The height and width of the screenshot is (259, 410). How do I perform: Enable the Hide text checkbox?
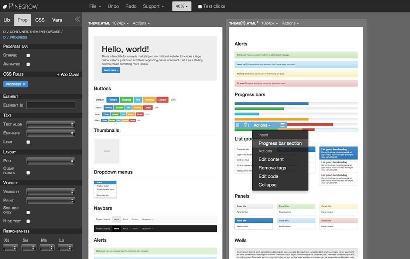click(x=28, y=221)
